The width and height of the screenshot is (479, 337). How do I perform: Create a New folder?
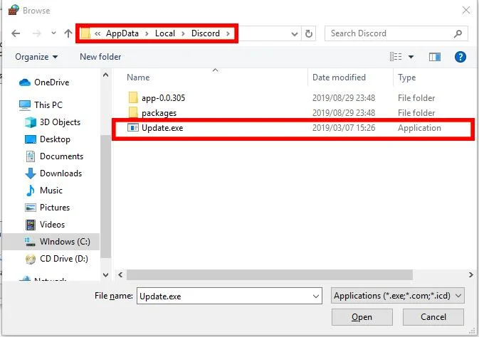point(100,57)
